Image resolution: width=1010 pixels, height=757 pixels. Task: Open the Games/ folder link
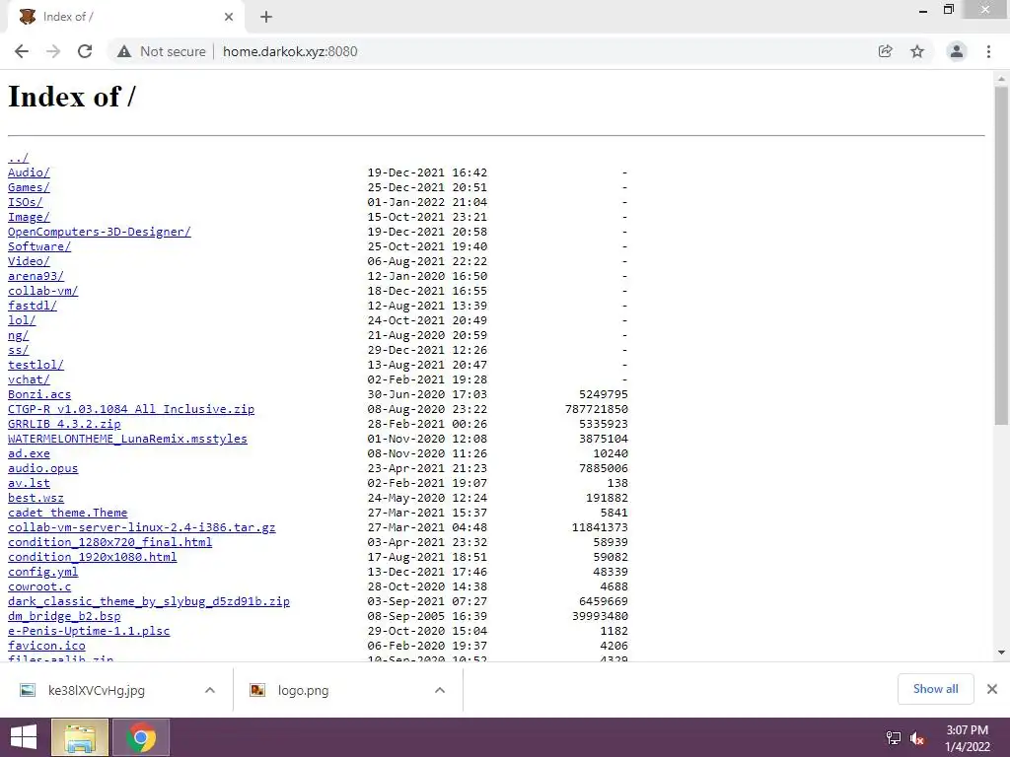[x=29, y=187]
